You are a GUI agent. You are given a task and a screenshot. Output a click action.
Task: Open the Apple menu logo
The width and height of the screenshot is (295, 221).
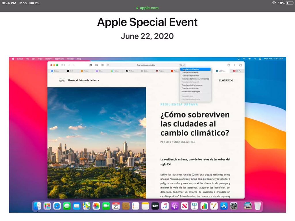[13, 59]
